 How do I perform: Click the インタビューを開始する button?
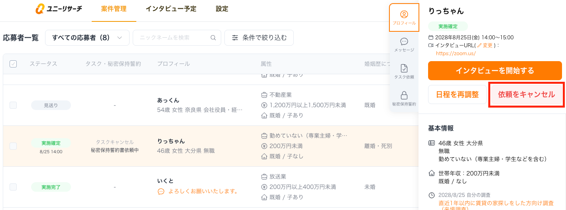tap(495, 71)
